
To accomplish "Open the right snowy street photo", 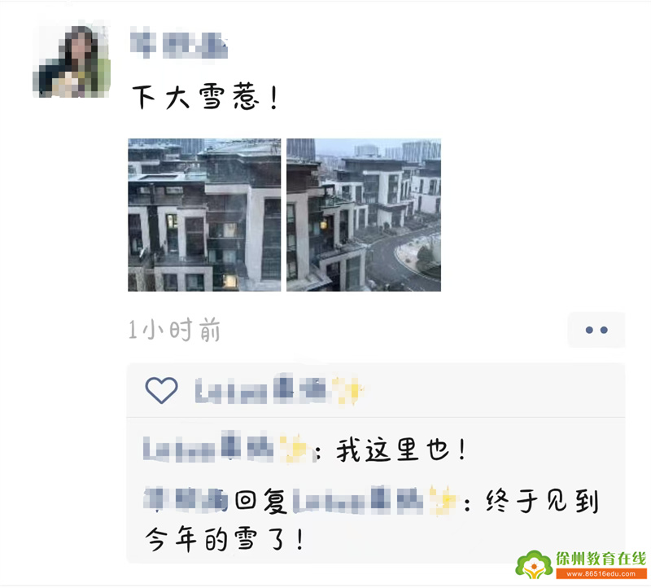I will tap(364, 215).
